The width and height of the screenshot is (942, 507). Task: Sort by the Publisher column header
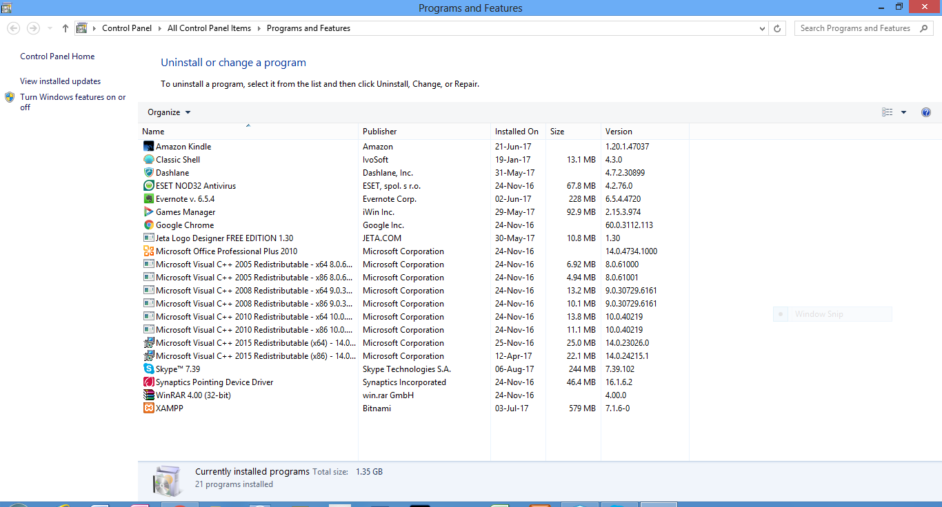424,131
